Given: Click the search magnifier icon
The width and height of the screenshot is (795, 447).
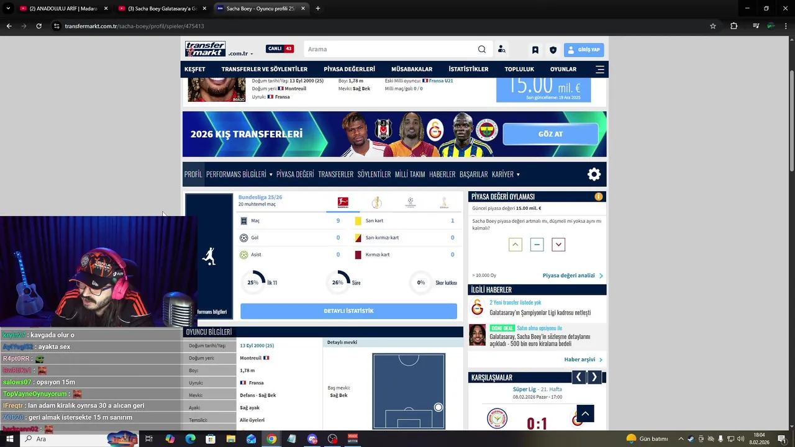Looking at the screenshot, I should [x=482, y=50].
